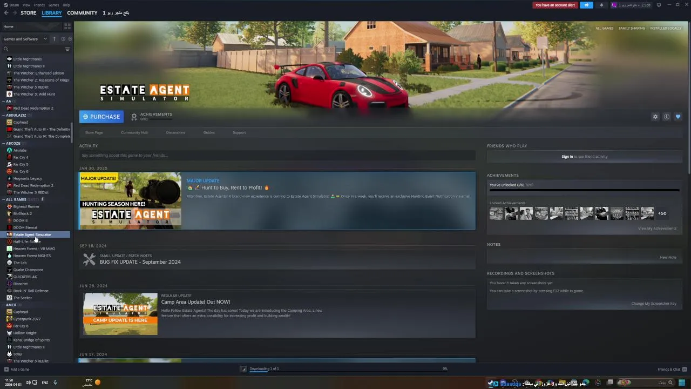The image size is (691, 389).
Task: Click the ENG language indicator
Action: (x=45, y=383)
